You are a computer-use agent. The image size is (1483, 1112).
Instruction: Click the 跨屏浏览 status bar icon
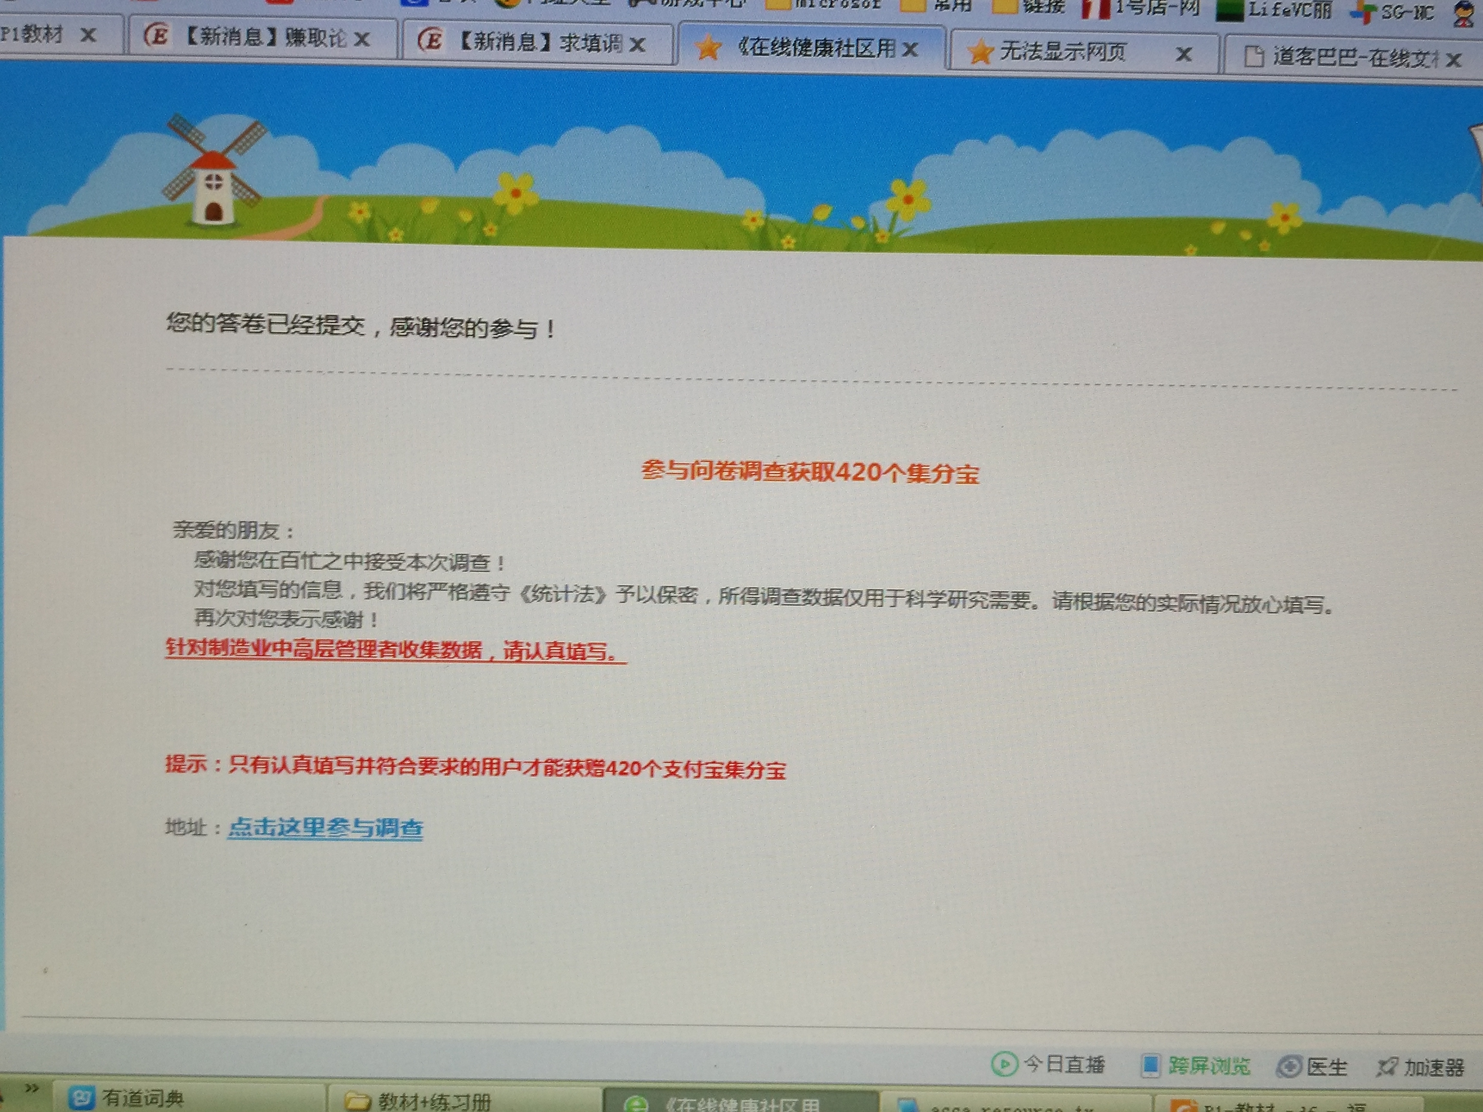(x=1151, y=1065)
